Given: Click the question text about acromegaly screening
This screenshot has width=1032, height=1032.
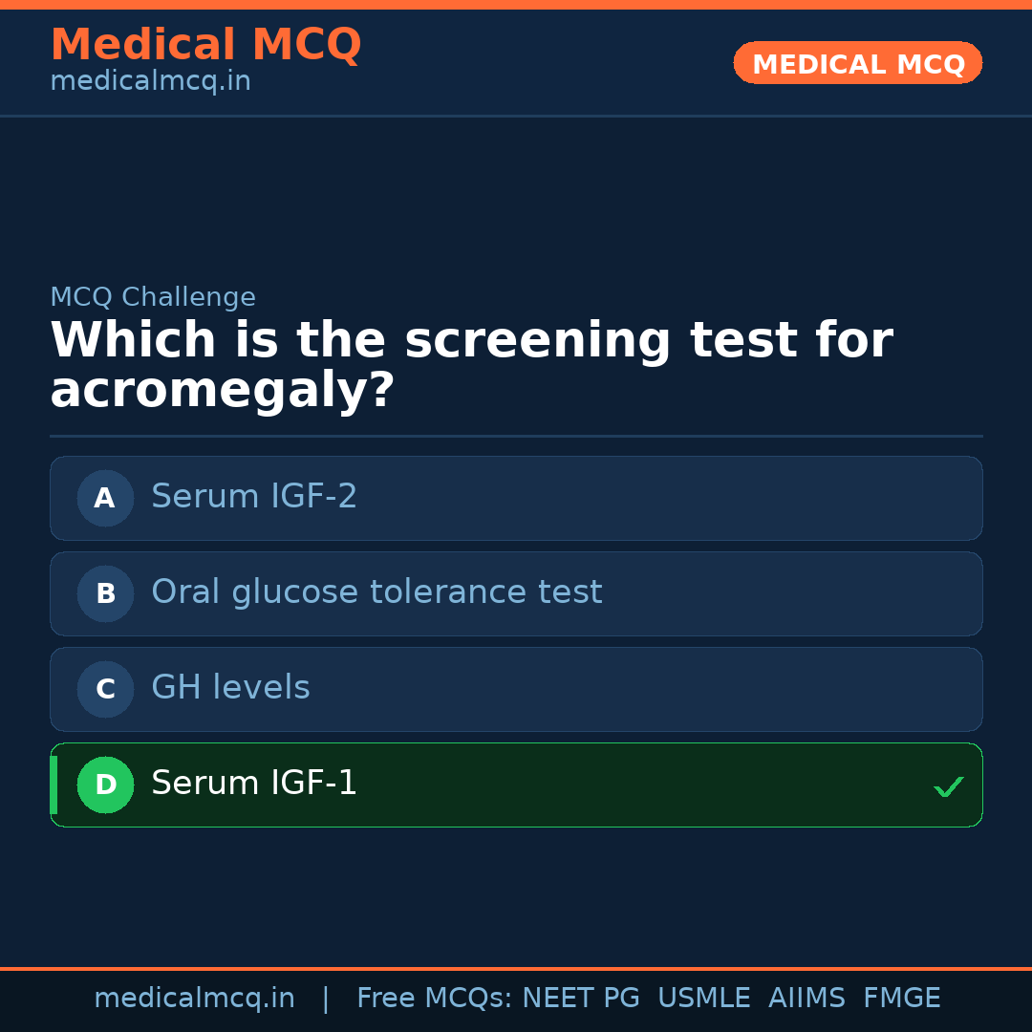Looking at the screenshot, I should 472,363.
